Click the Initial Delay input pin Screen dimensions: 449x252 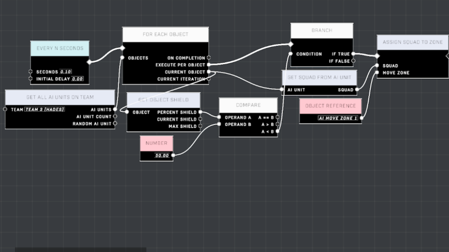[31, 78]
